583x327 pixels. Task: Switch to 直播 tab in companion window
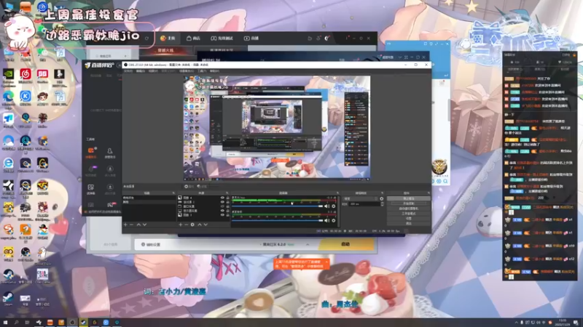(251, 39)
